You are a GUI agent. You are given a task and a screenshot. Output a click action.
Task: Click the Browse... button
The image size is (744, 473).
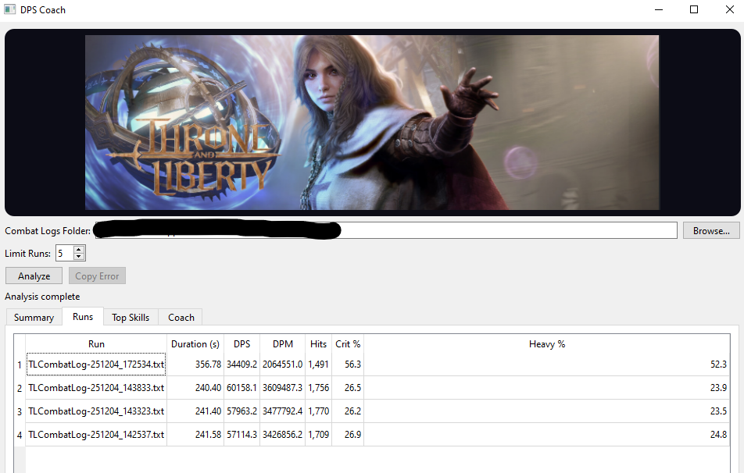pos(711,231)
